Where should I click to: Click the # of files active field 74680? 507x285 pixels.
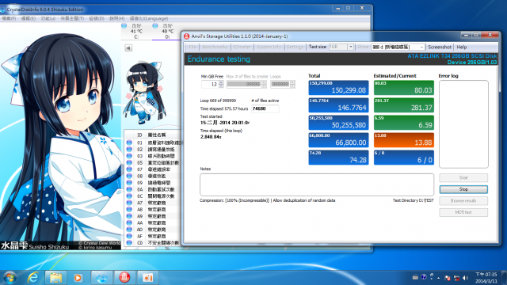coord(265,109)
